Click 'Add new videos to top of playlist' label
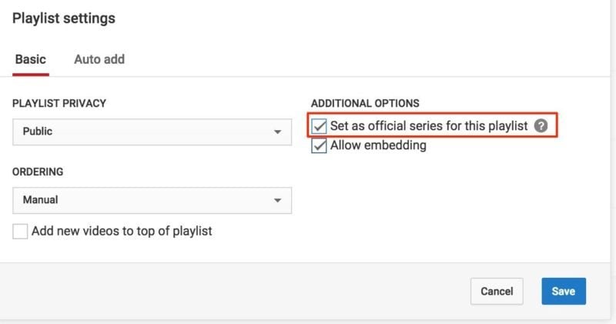Viewport: 616px width, 324px height. (x=122, y=231)
